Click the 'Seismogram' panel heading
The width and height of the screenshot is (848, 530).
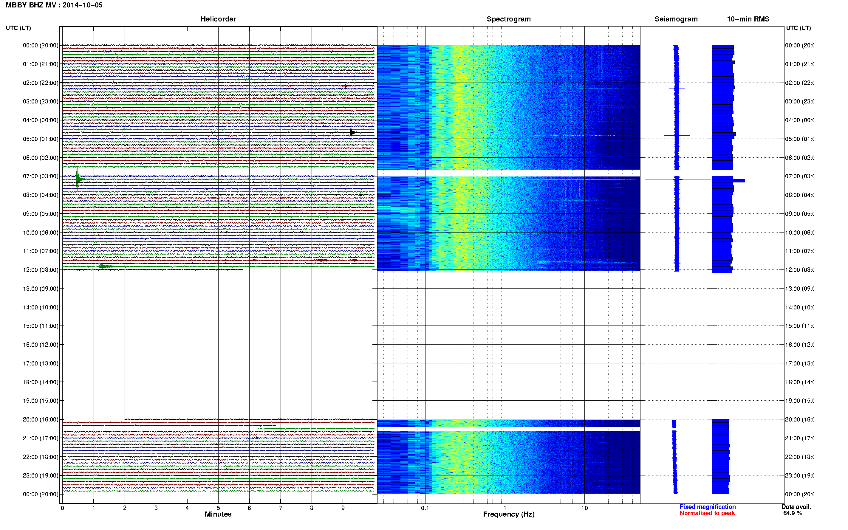pyautogui.click(x=676, y=19)
